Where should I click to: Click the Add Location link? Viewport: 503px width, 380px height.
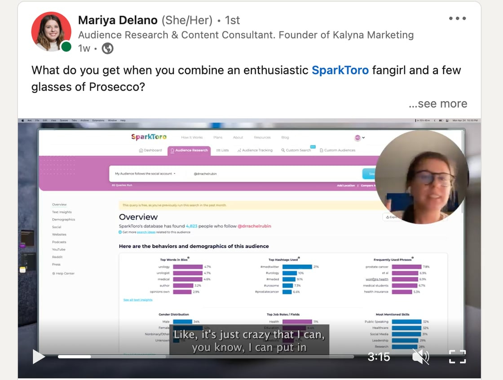(346, 186)
